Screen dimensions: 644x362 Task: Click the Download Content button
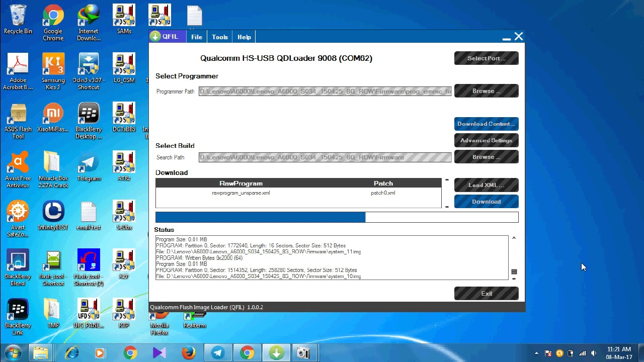(486, 124)
